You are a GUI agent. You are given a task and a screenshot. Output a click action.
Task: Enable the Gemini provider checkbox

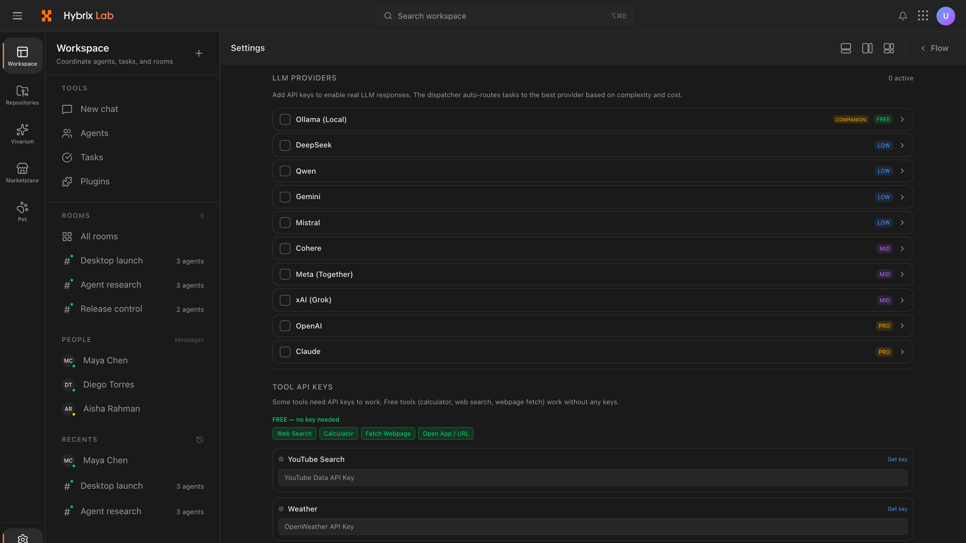(x=285, y=197)
